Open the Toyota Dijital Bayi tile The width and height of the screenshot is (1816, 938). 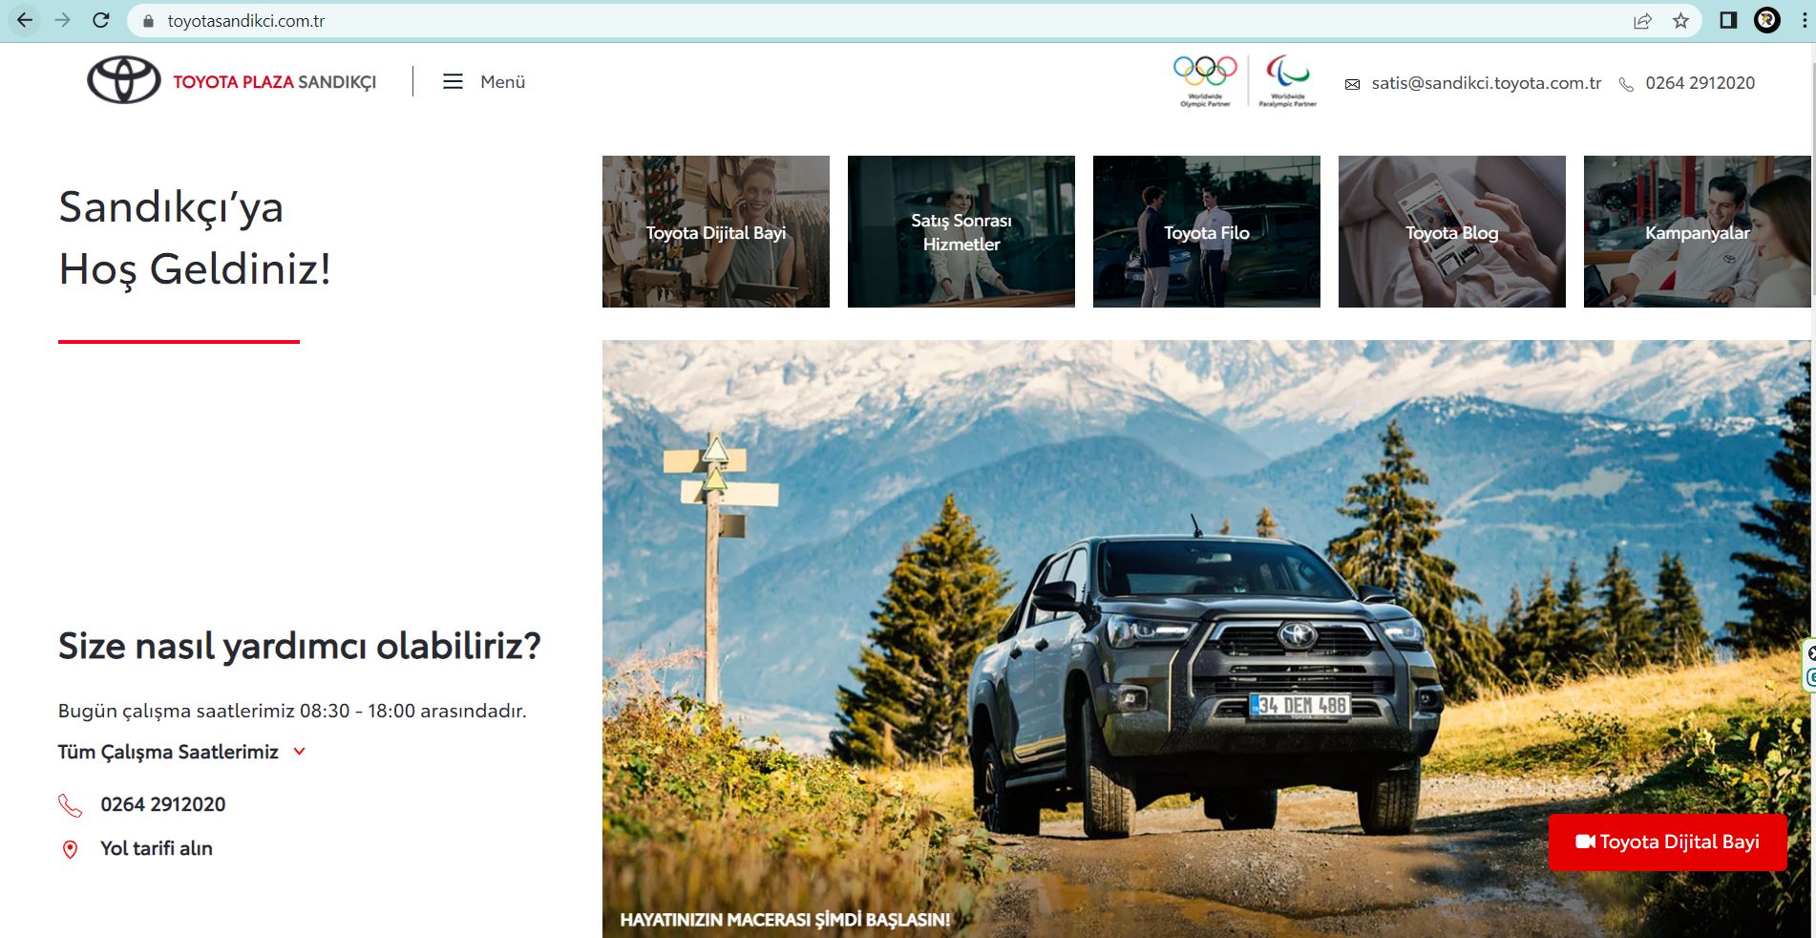715,232
